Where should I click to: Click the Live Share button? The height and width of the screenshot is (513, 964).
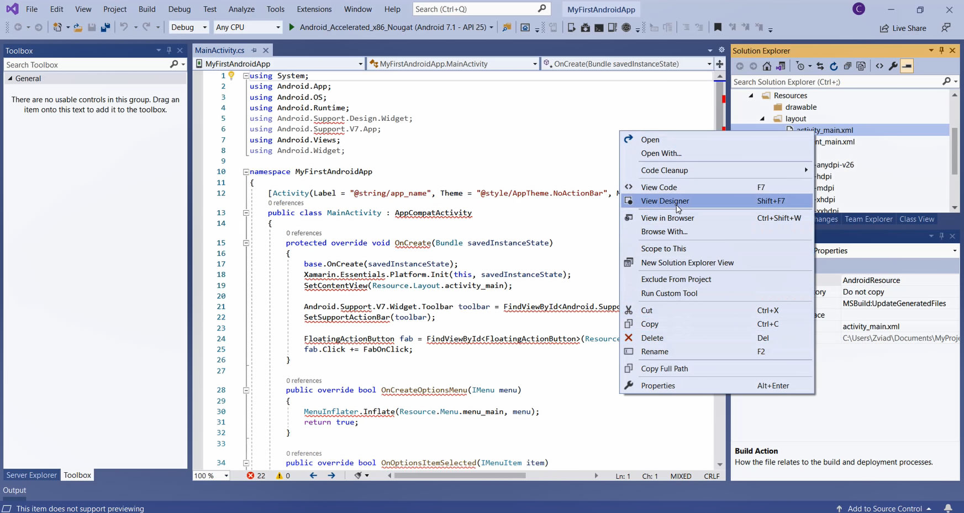pos(903,28)
